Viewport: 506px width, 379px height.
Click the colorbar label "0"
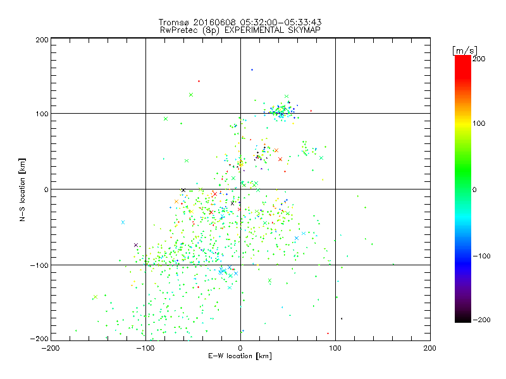coord(474,189)
